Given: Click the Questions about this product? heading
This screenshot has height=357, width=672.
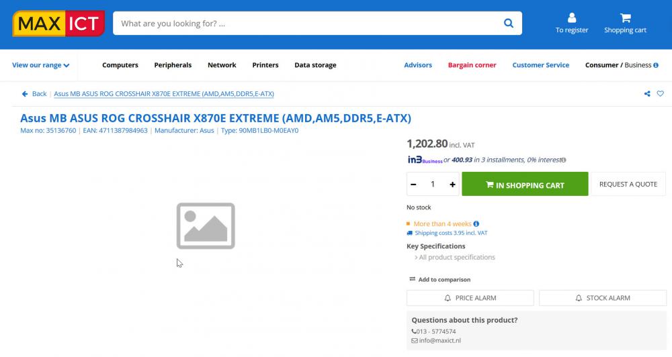Looking at the screenshot, I should [x=464, y=320].
